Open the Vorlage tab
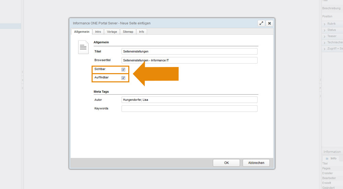This screenshot has width=343, height=189. pos(112,32)
